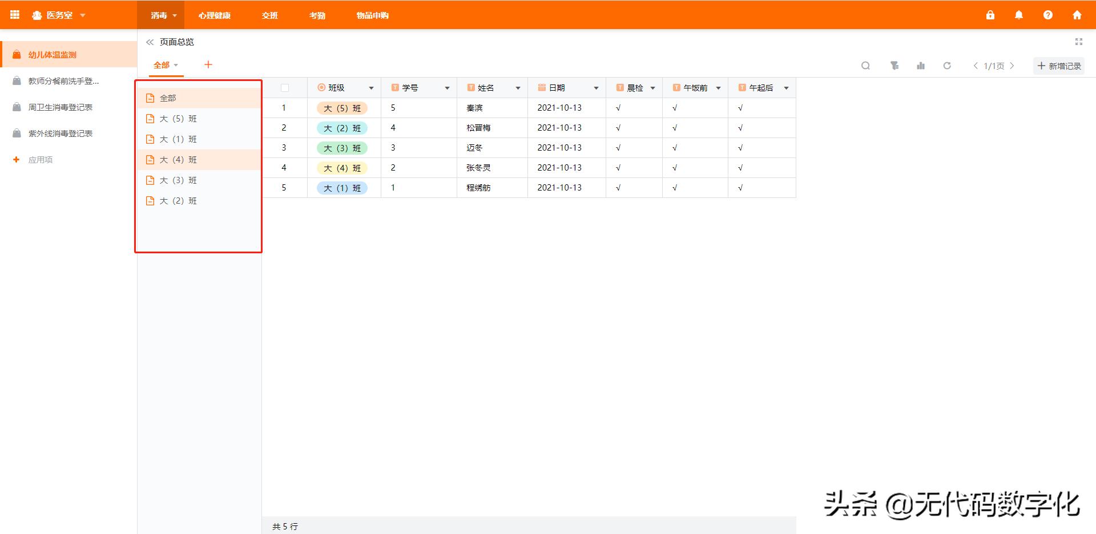Expand the 全部 view dropdown
This screenshot has width=1096, height=534.
coord(166,64)
